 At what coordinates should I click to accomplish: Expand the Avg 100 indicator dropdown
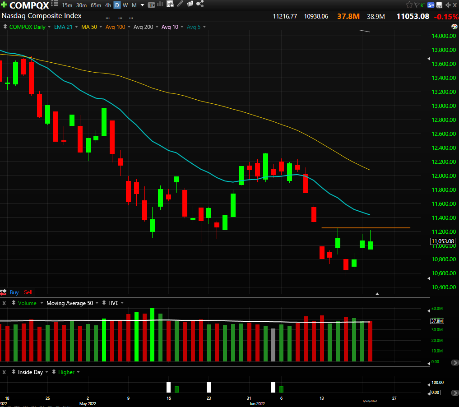pyautogui.click(x=129, y=27)
